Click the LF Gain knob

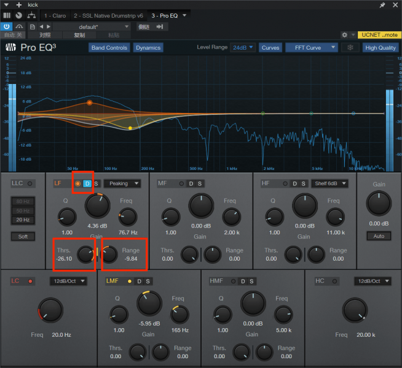(x=97, y=206)
